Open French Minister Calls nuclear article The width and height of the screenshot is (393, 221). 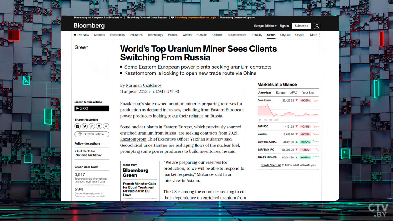[139, 189]
